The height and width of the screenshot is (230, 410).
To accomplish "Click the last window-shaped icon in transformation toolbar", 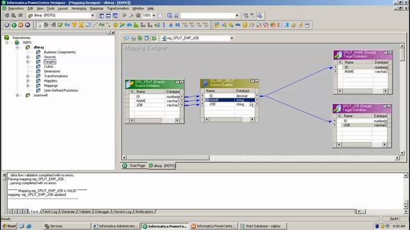I will tap(307, 25).
